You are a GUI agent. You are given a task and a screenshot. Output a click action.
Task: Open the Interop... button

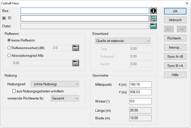(x=175, y=47)
